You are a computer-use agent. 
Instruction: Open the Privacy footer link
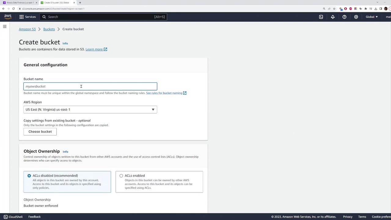[348, 217]
